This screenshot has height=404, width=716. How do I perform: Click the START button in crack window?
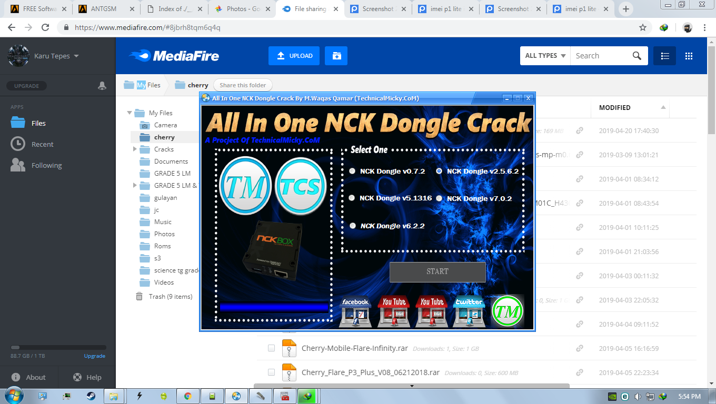pyautogui.click(x=437, y=272)
